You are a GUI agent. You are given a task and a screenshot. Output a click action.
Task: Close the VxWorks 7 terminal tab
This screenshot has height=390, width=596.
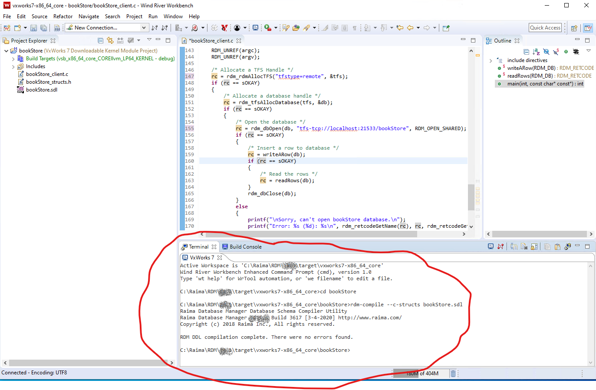[x=220, y=257]
